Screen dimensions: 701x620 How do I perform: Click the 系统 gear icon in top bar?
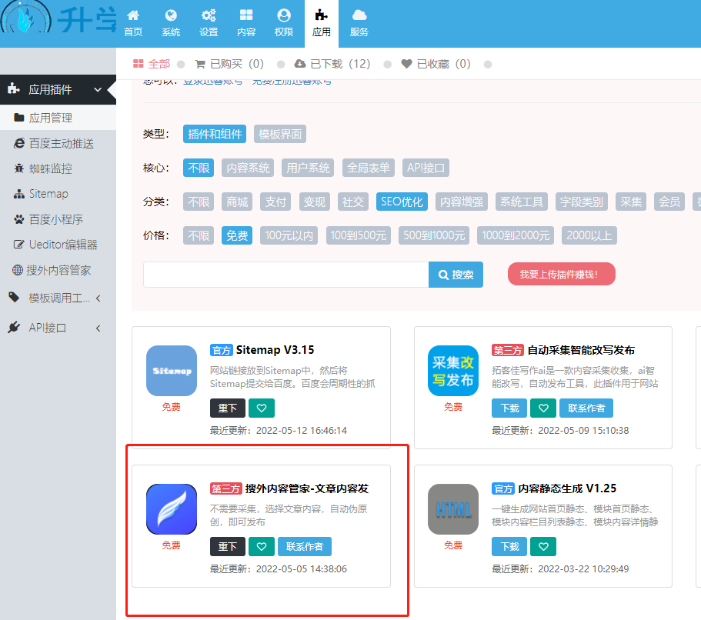[170, 22]
